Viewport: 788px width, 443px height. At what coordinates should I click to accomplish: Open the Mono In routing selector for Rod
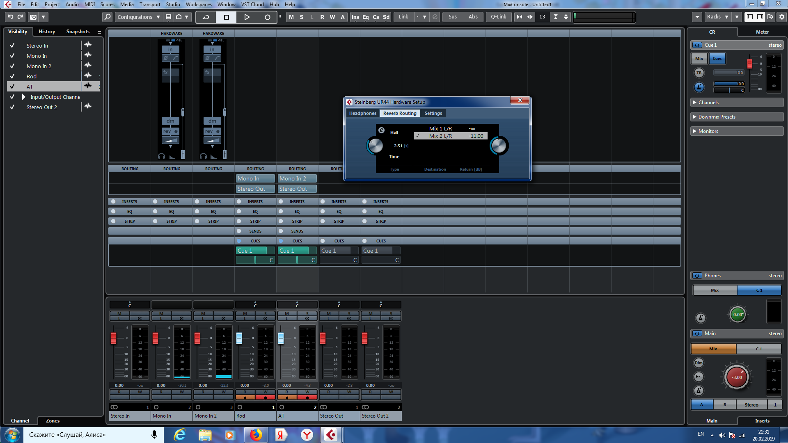255,178
